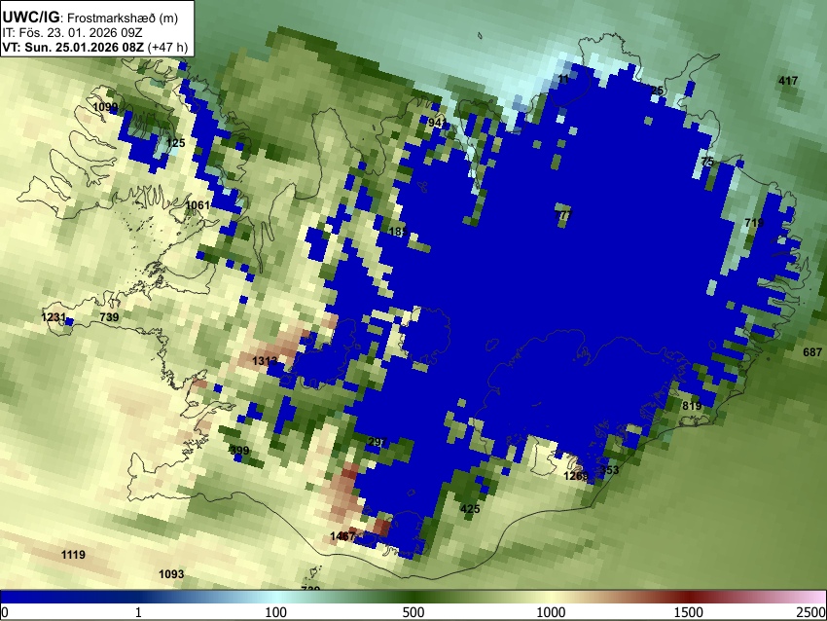
Task: Click the map value 819
Action: tap(692, 406)
